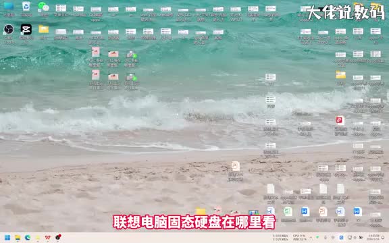Open the Windows Start menu
This screenshot has width=389, height=243.
[7, 238]
